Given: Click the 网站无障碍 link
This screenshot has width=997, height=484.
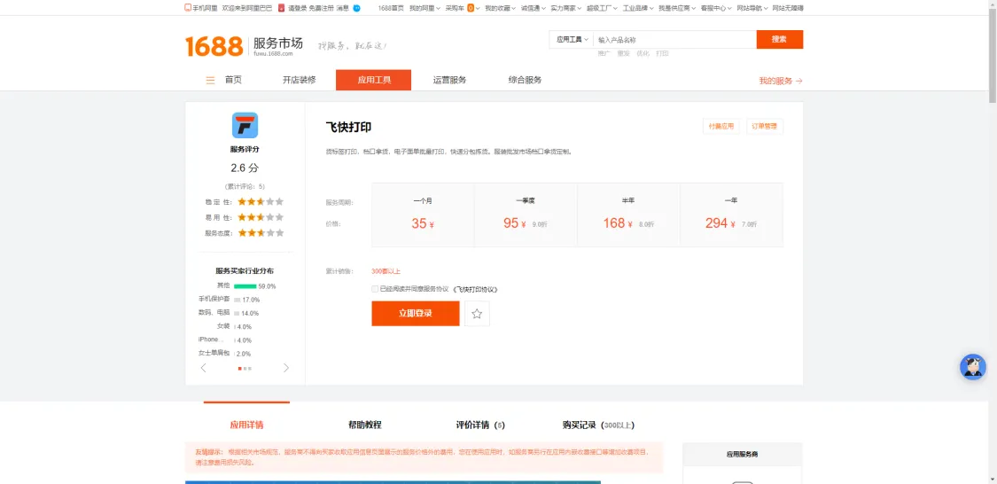Looking at the screenshot, I should (x=788, y=8).
